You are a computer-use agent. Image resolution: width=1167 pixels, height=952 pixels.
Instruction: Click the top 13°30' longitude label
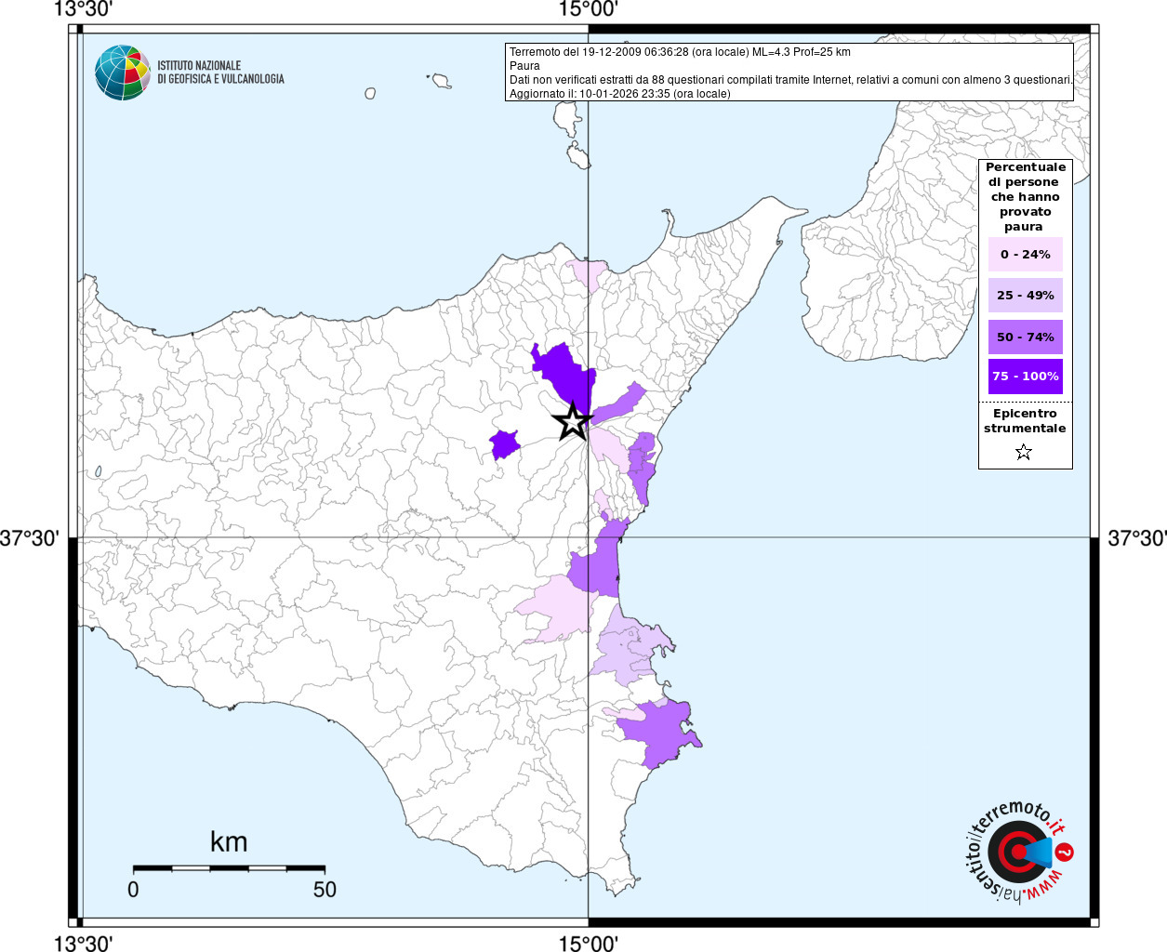tap(83, 9)
